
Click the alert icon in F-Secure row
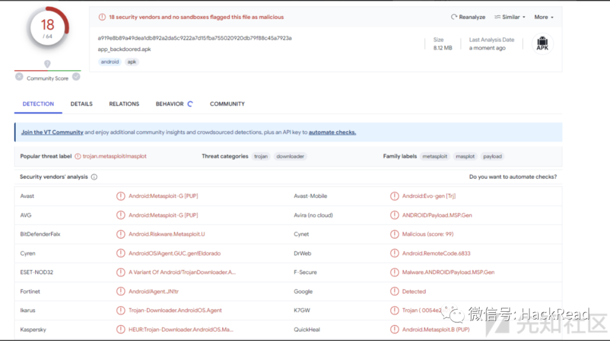tap(394, 272)
